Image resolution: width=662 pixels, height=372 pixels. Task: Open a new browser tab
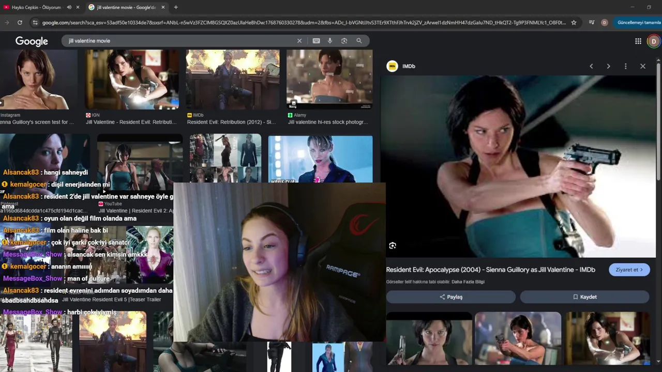pos(176,7)
